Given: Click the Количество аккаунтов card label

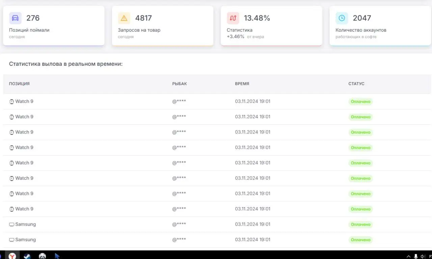Looking at the screenshot, I should [361, 30].
